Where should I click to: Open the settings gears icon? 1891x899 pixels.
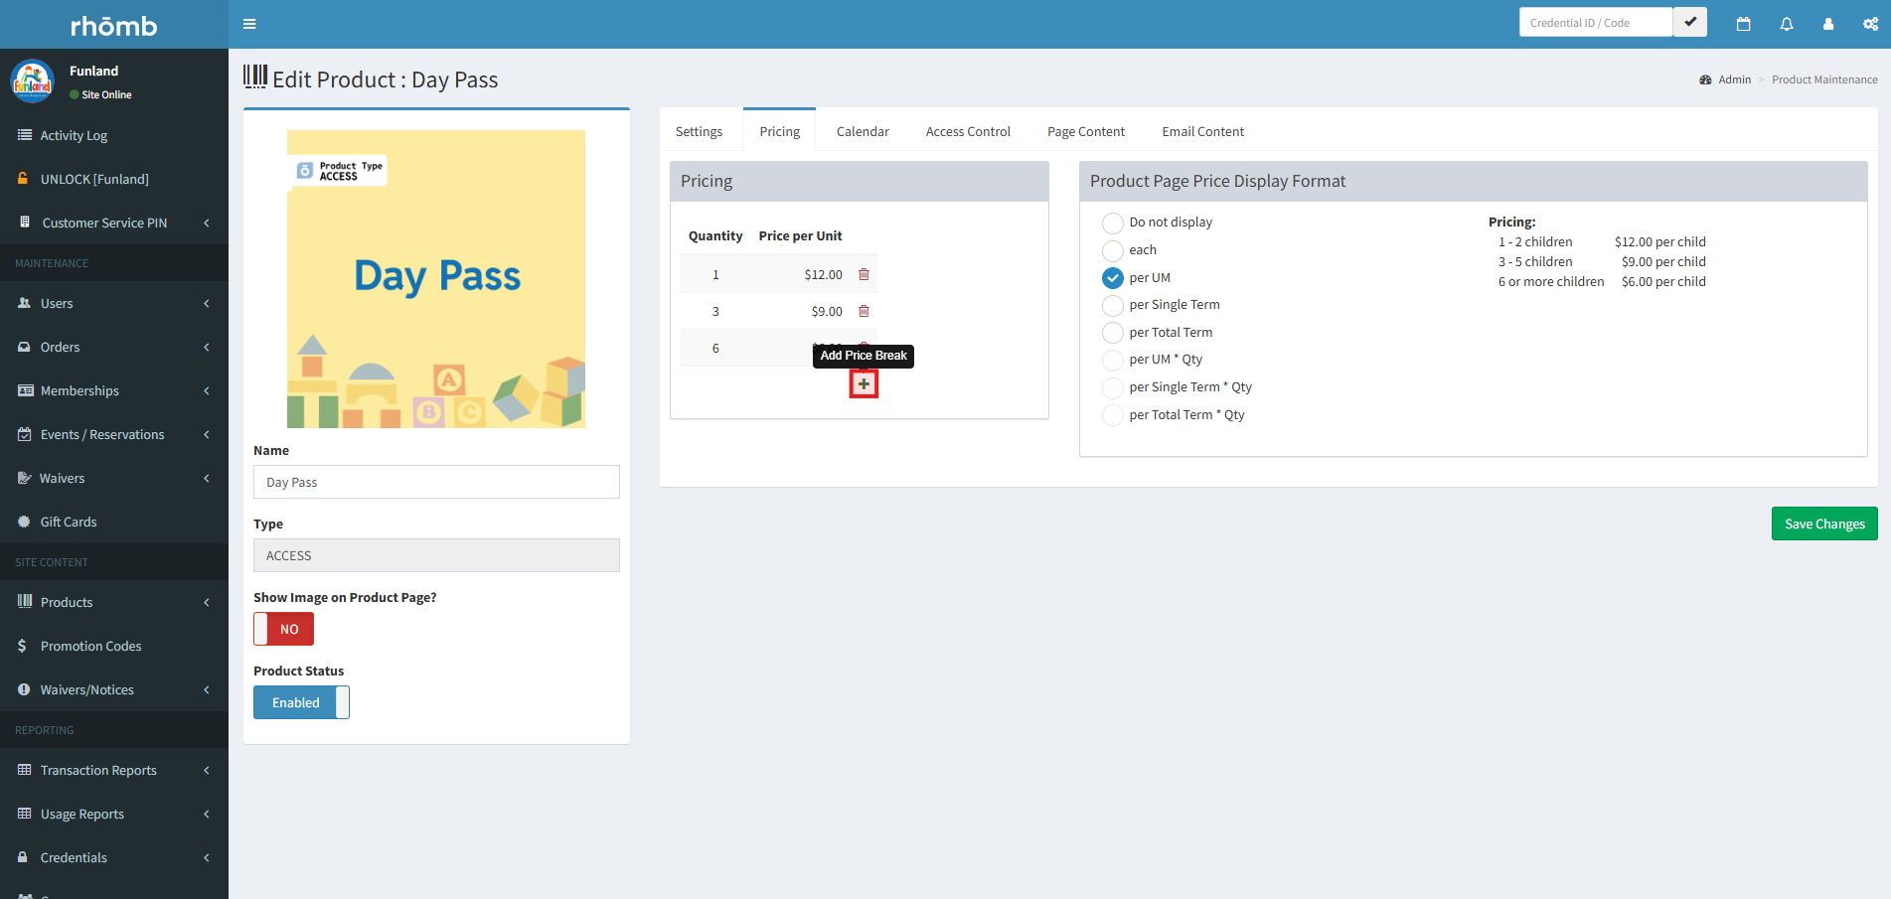[1870, 24]
